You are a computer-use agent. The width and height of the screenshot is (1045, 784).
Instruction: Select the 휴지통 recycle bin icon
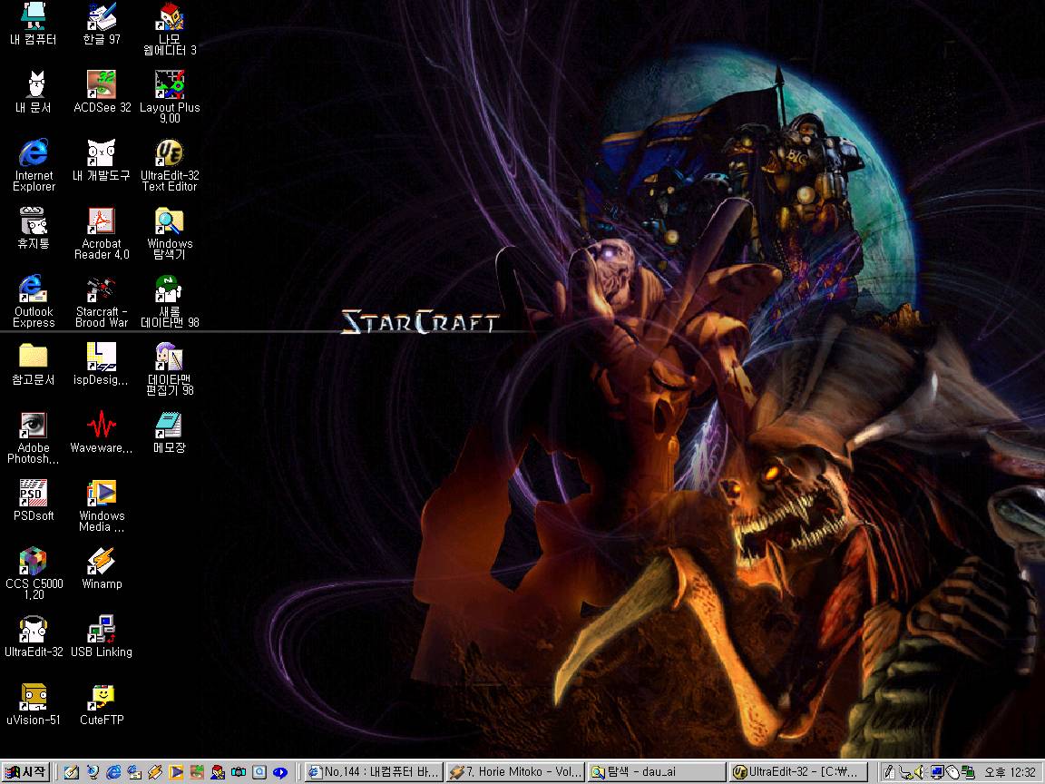(34, 228)
